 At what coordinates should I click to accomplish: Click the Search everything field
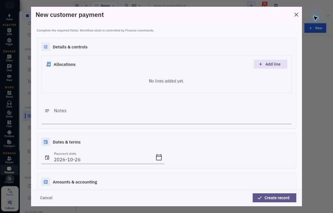pyautogui.click(x=196, y=6)
